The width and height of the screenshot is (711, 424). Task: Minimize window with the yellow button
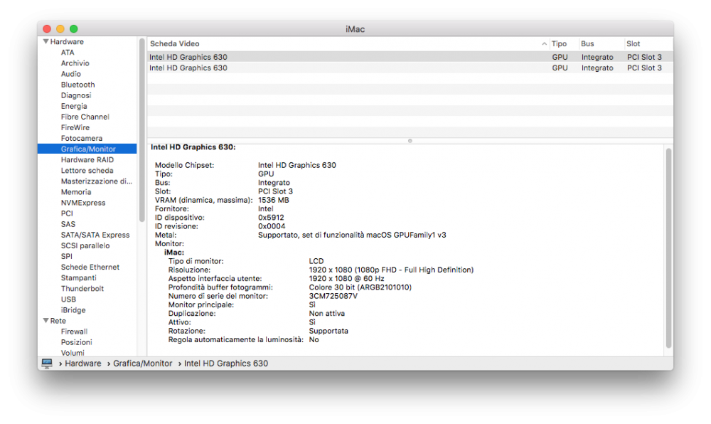(60, 29)
